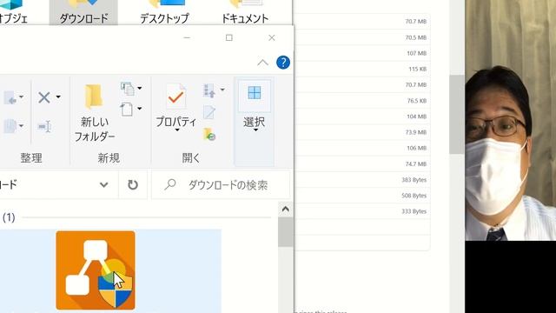Click the 104 MB size entry

point(417,117)
